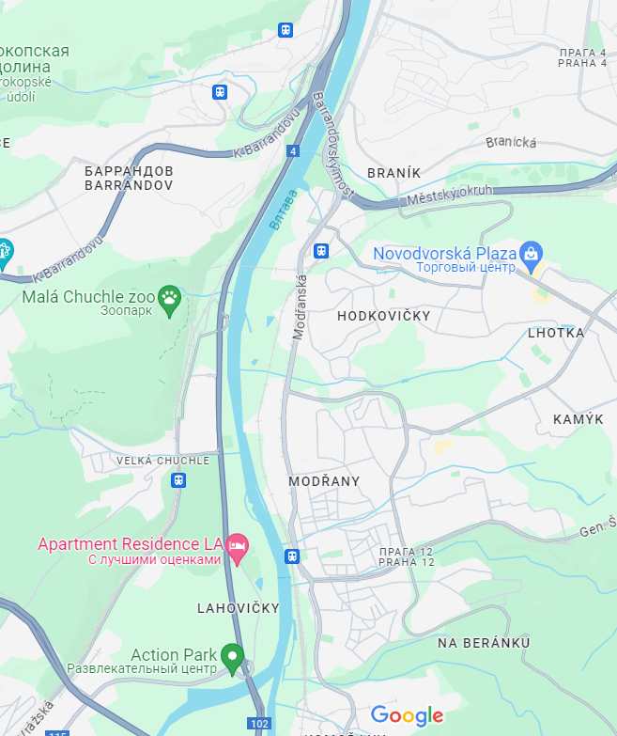Viewport: 617px width, 736px height.
Task: Click the route 4 highway shield
Action: click(x=293, y=151)
